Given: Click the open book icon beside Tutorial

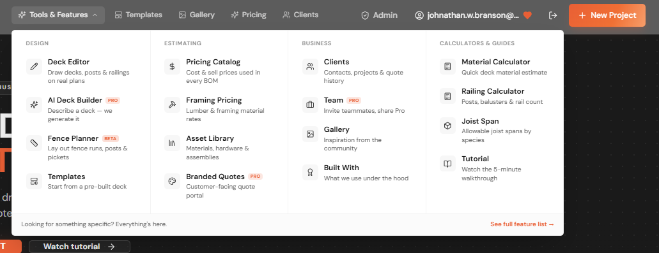Looking at the screenshot, I should [x=447, y=163].
